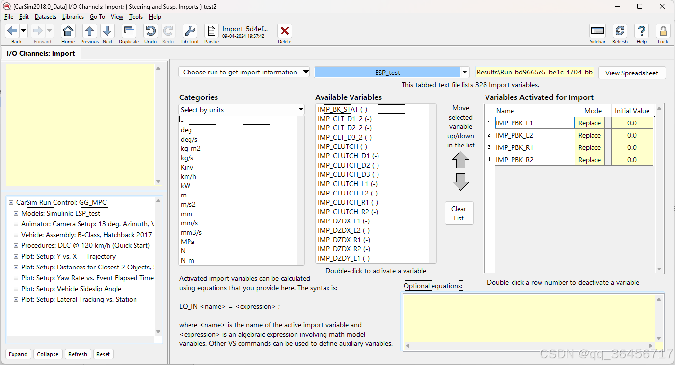Expand the Models: Simulink: ESP_test node
Viewport: 675px width, 365px height.
point(16,213)
